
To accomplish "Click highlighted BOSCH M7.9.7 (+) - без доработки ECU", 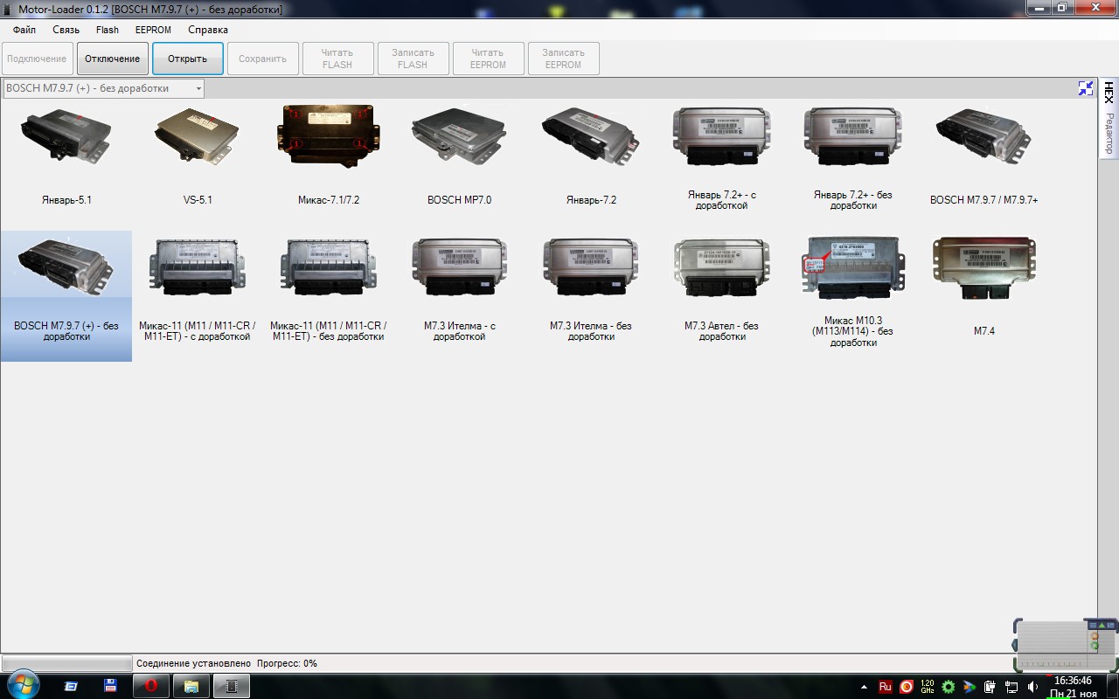I will 66,296.
